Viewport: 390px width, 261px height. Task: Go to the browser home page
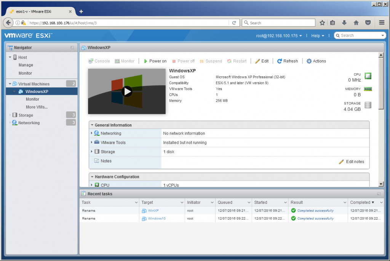356,23
